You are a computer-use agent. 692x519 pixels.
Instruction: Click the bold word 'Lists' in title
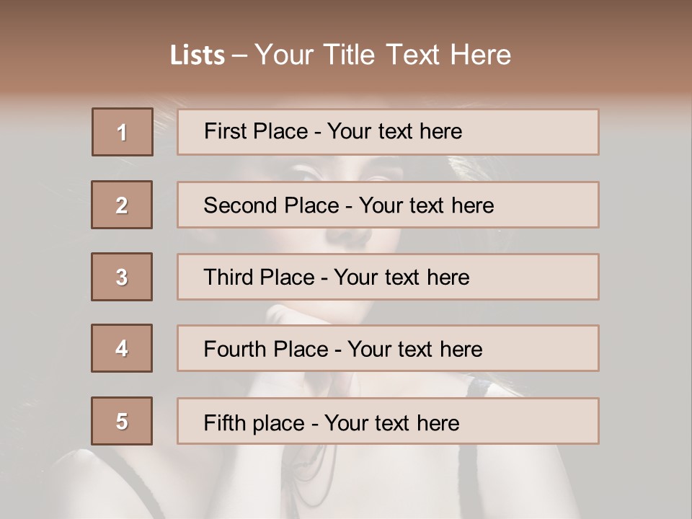click(x=198, y=56)
